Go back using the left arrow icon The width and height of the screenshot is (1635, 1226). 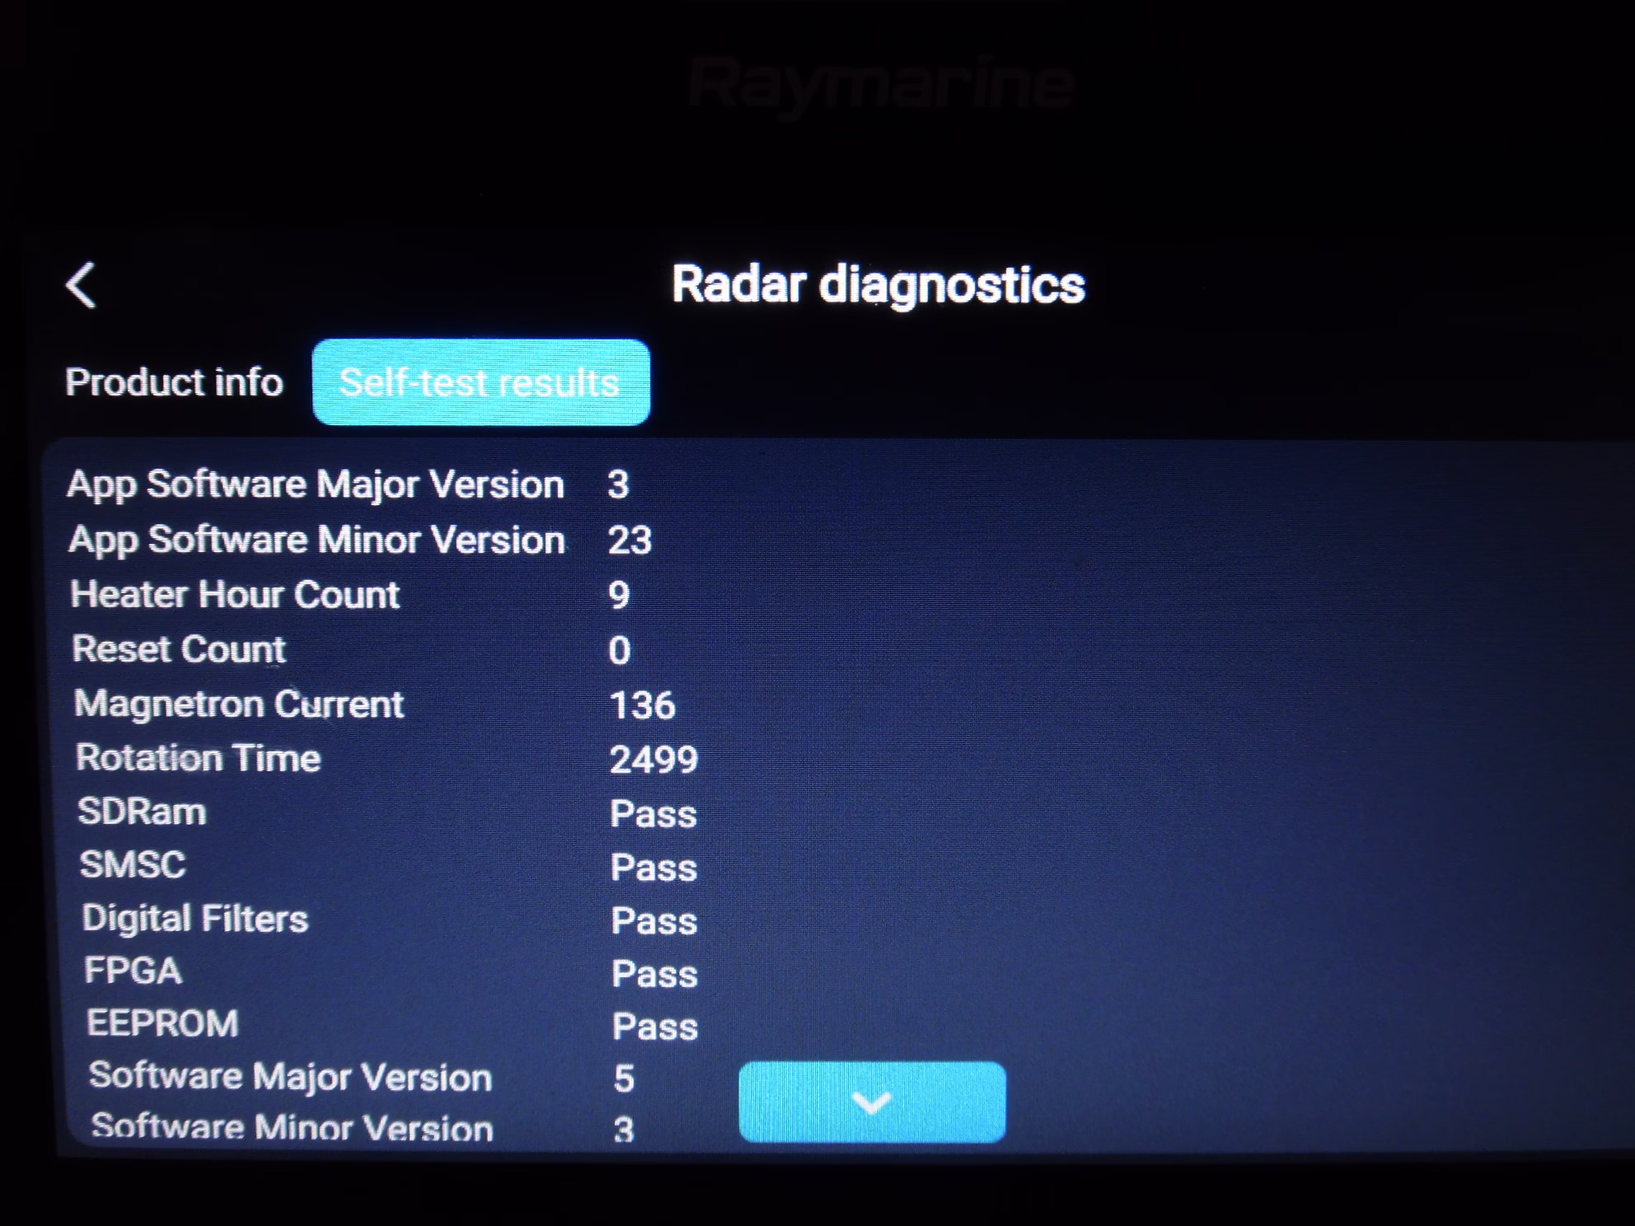coord(81,285)
